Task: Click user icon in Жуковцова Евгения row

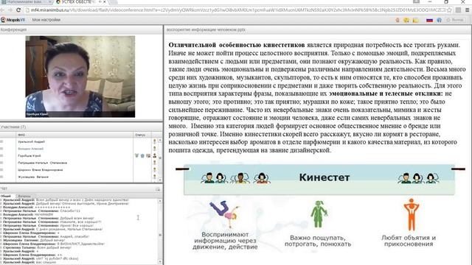Action: [x=155, y=177]
